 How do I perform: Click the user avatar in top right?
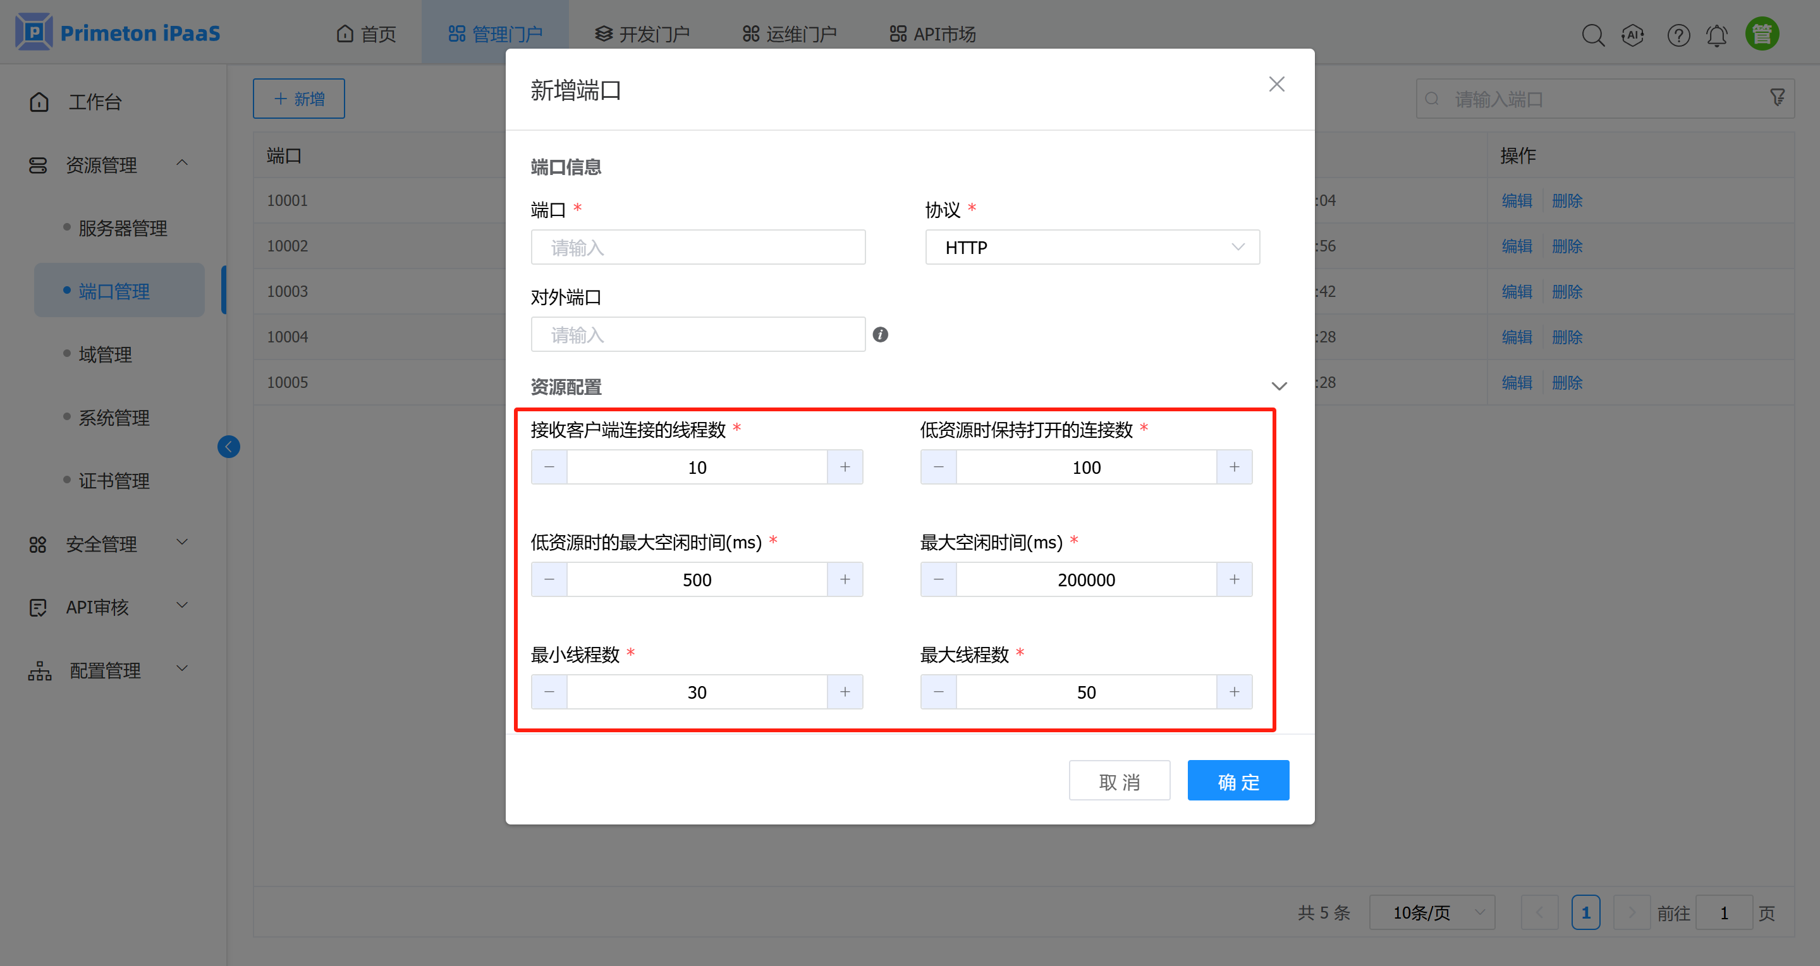(x=1762, y=32)
